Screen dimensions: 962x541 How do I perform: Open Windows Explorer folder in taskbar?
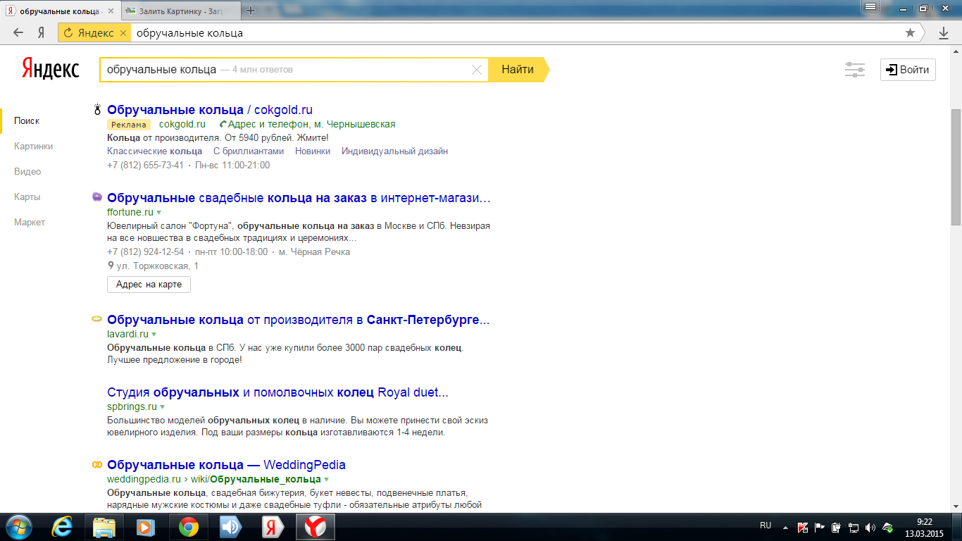coord(104,527)
